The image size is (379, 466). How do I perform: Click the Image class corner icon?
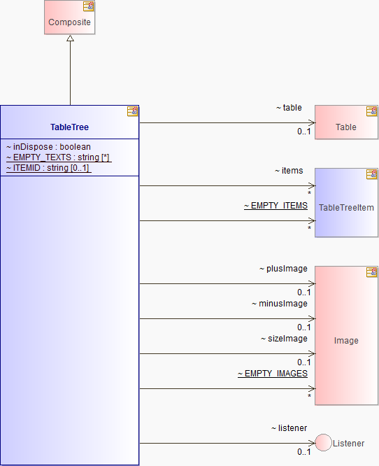371,272
